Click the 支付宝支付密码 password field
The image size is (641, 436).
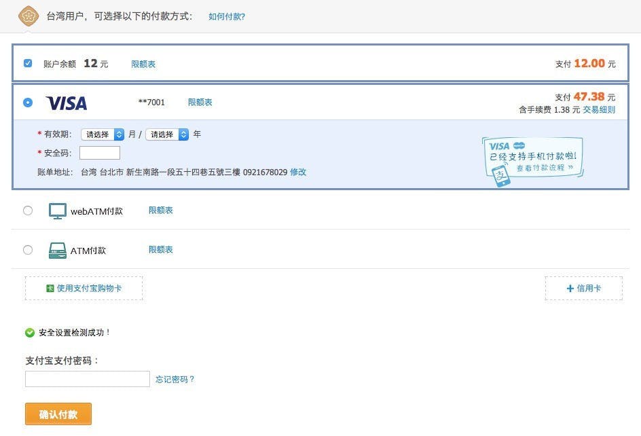point(88,379)
